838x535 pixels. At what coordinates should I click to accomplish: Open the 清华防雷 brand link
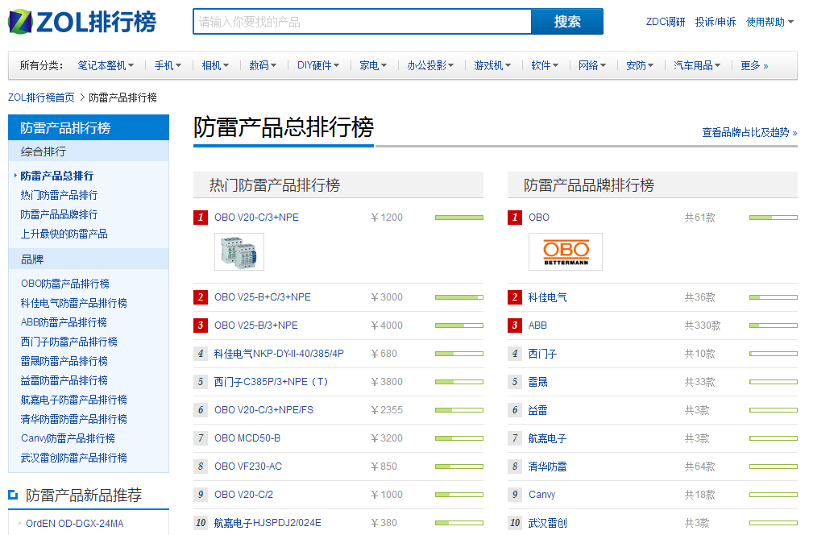click(x=548, y=467)
